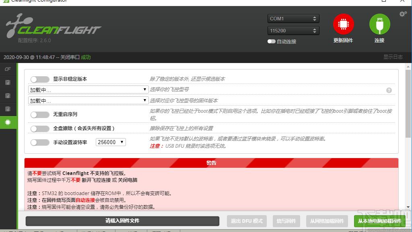The image size is (412, 232).
Task: Click the 更新固件 label
Action: pyautogui.click(x=343, y=41)
